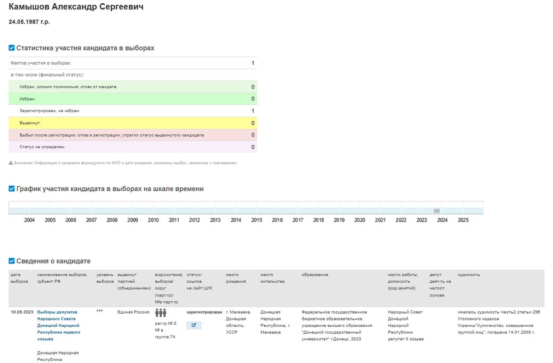Click year 2004 on the timeline scale
The image size is (553, 363).
[29, 220]
